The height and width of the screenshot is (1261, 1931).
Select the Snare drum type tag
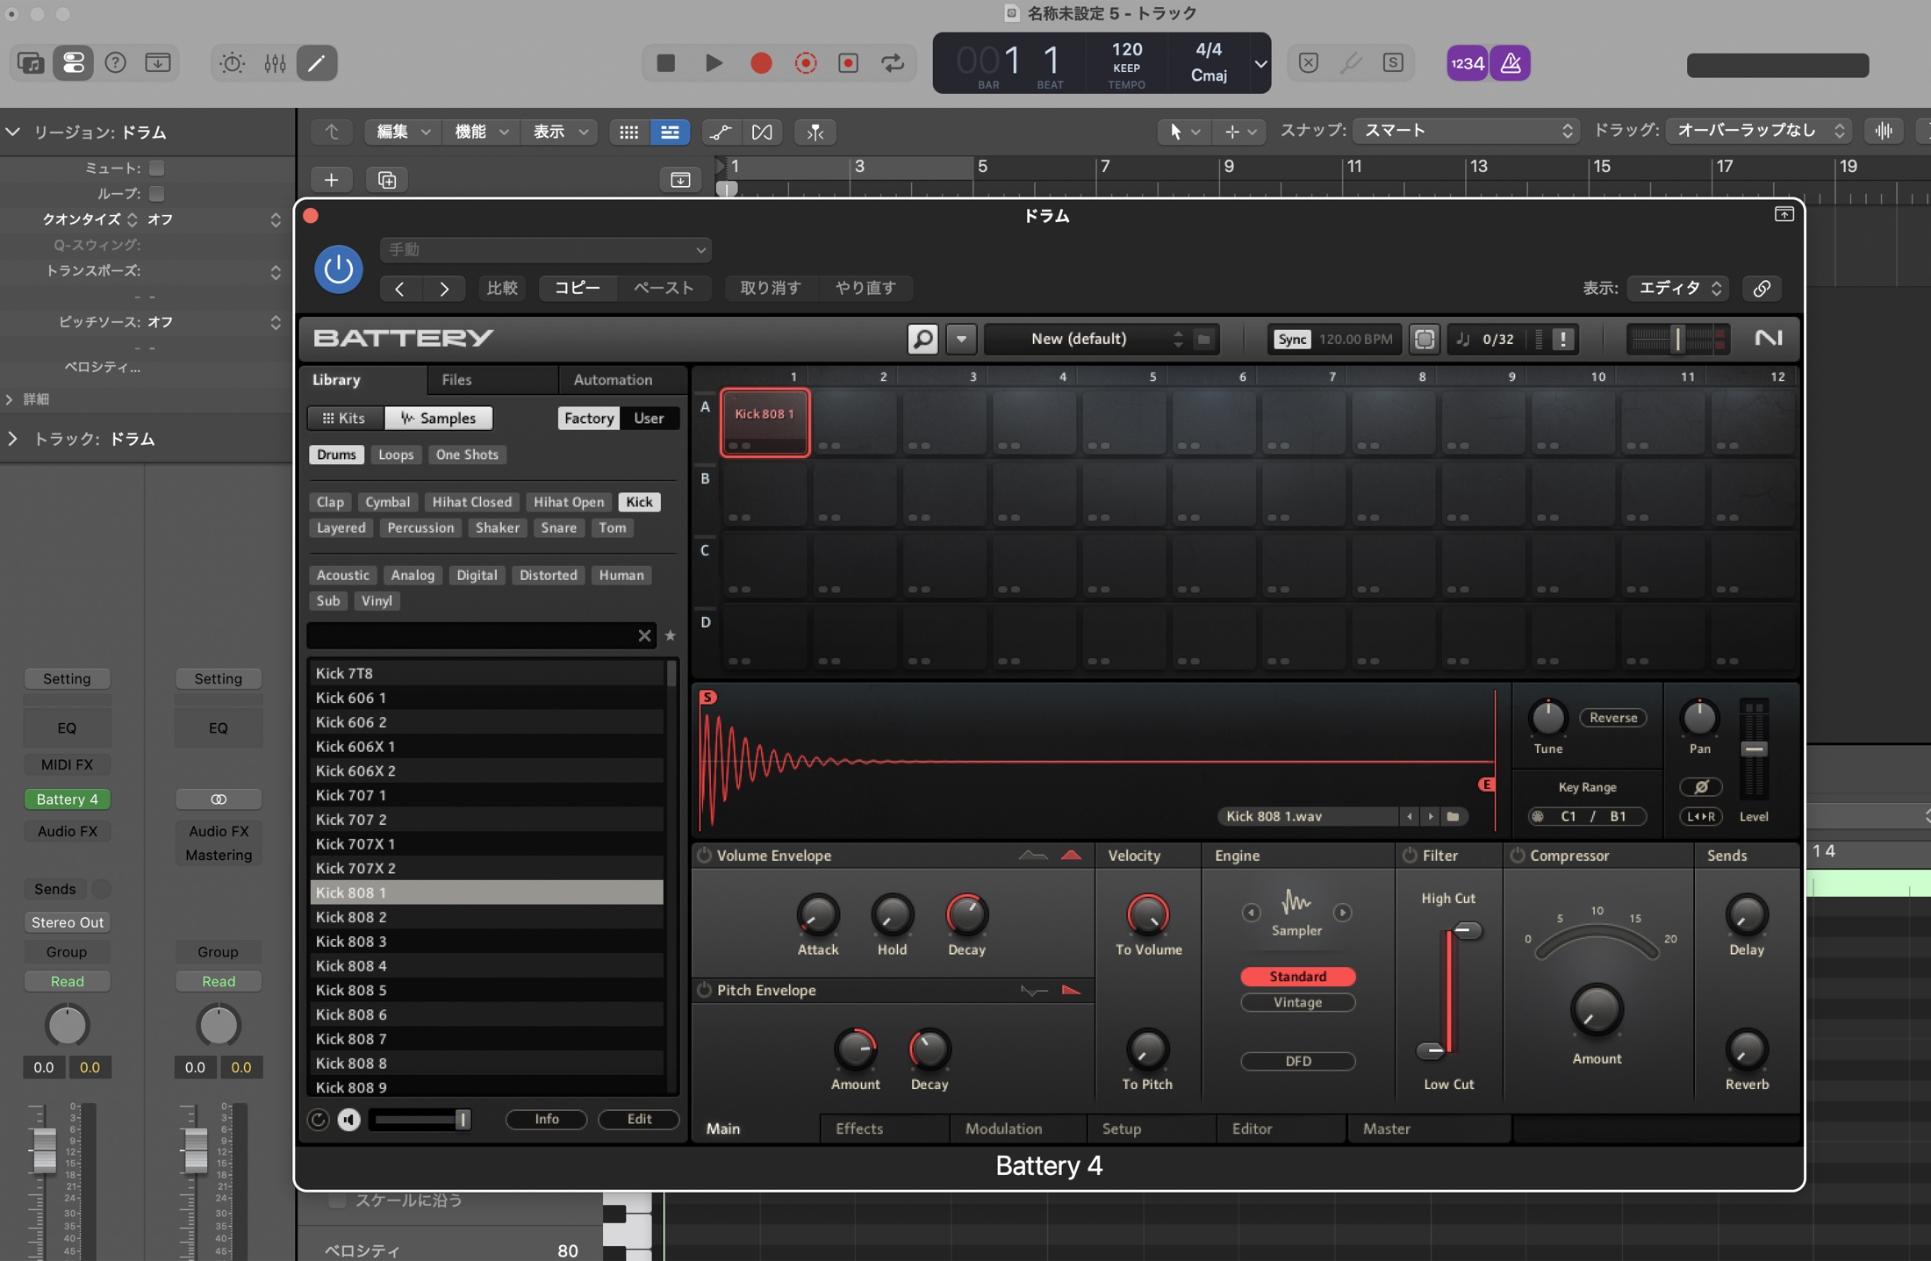point(559,527)
